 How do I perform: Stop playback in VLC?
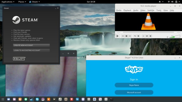[126, 36]
